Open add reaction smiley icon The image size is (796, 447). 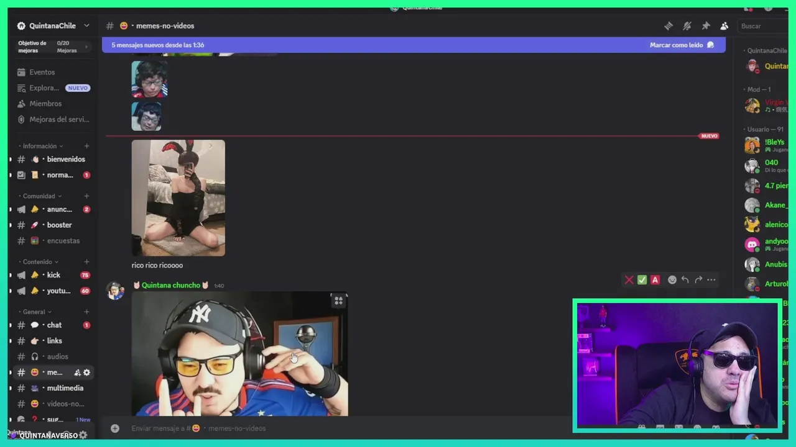tap(672, 280)
